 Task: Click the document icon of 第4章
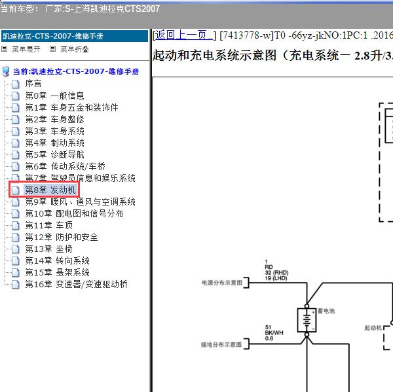click(16, 143)
